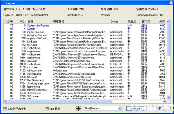Click the vertical scrollbar down arrow

168,97
